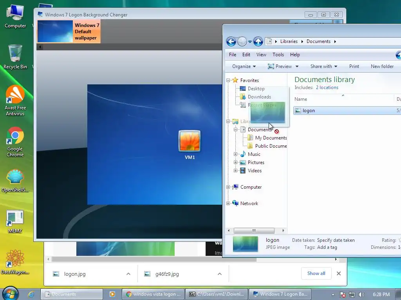The width and height of the screenshot is (401, 300).
Task: Click the taskbar volume speaker icon
Action: pyautogui.click(x=361, y=295)
